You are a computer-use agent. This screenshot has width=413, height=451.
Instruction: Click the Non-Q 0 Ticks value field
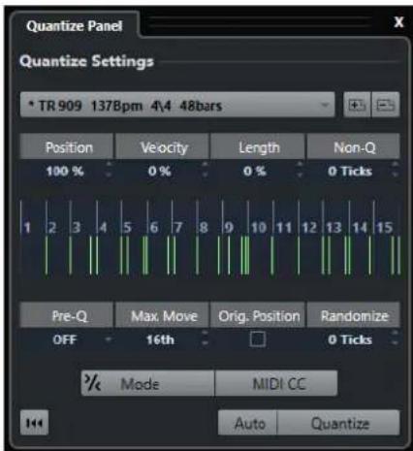pyautogui.click(x=350, y=171)
